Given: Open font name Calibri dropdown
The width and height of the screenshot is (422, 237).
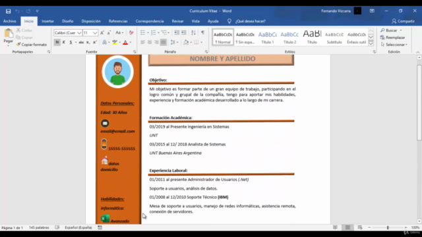Looking at the screenshot, I should pos(79,33).
